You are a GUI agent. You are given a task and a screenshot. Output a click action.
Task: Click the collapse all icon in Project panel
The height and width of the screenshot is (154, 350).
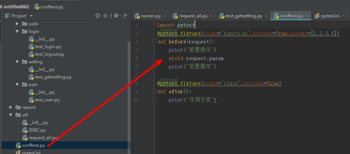(105, 16)
